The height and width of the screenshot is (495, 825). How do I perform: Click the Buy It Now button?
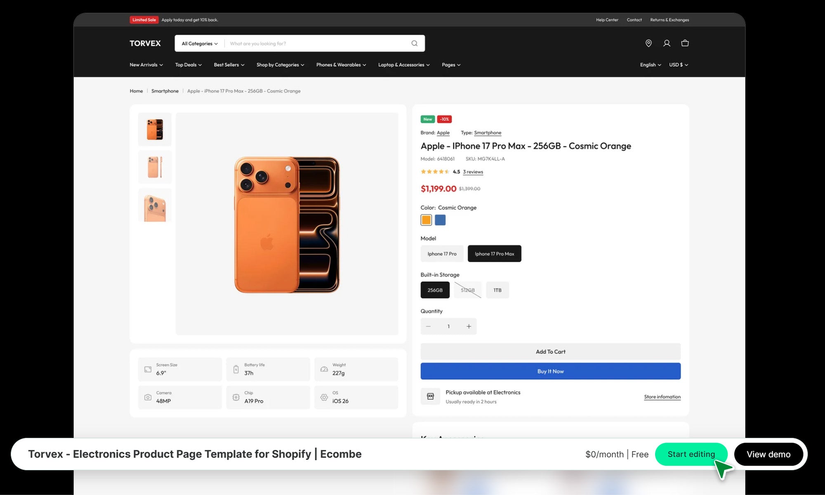550,371
